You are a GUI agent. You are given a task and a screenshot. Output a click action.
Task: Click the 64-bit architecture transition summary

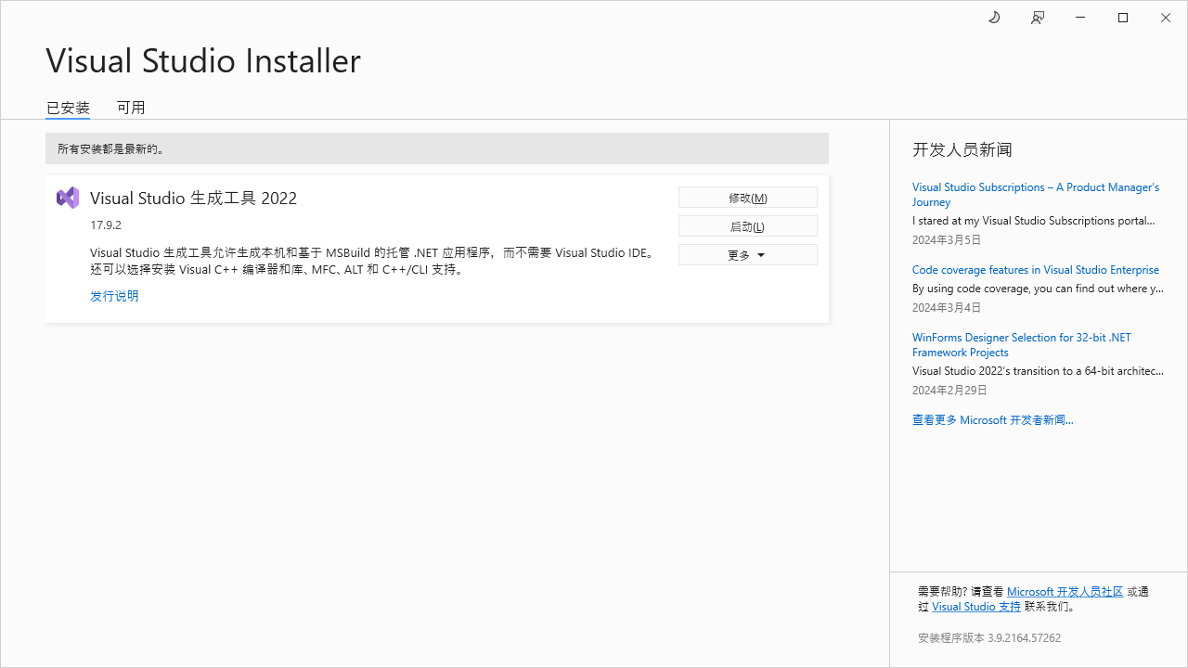pos(1038,371)
